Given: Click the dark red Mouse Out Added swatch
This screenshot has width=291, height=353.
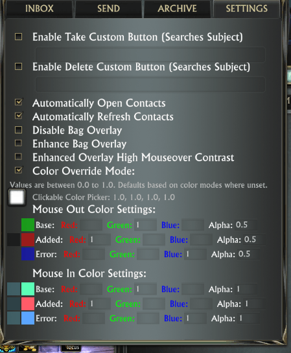Looking at the screenshot, I should [28, 239].
